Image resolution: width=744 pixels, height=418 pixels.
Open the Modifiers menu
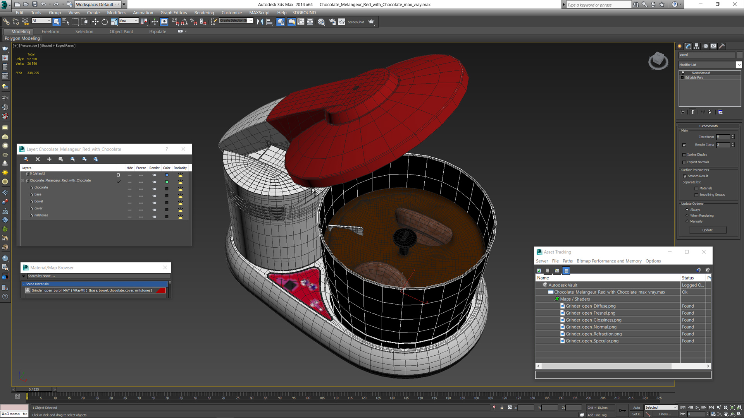(116, 13)
